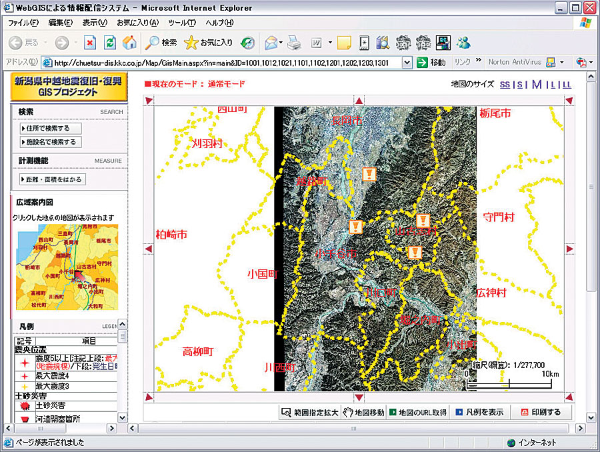
Task: Click 施設名で検索する button
Action: tap(51, 142)
